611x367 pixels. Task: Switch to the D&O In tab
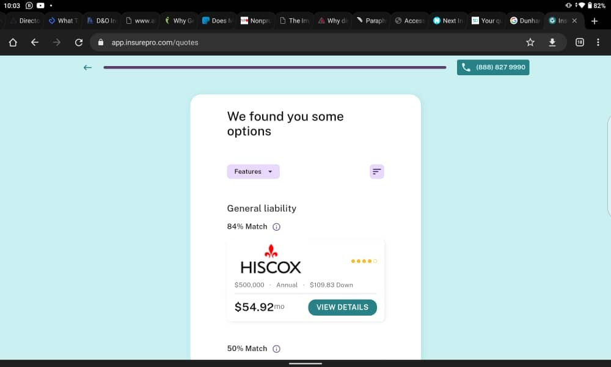[x=101, y=21]
